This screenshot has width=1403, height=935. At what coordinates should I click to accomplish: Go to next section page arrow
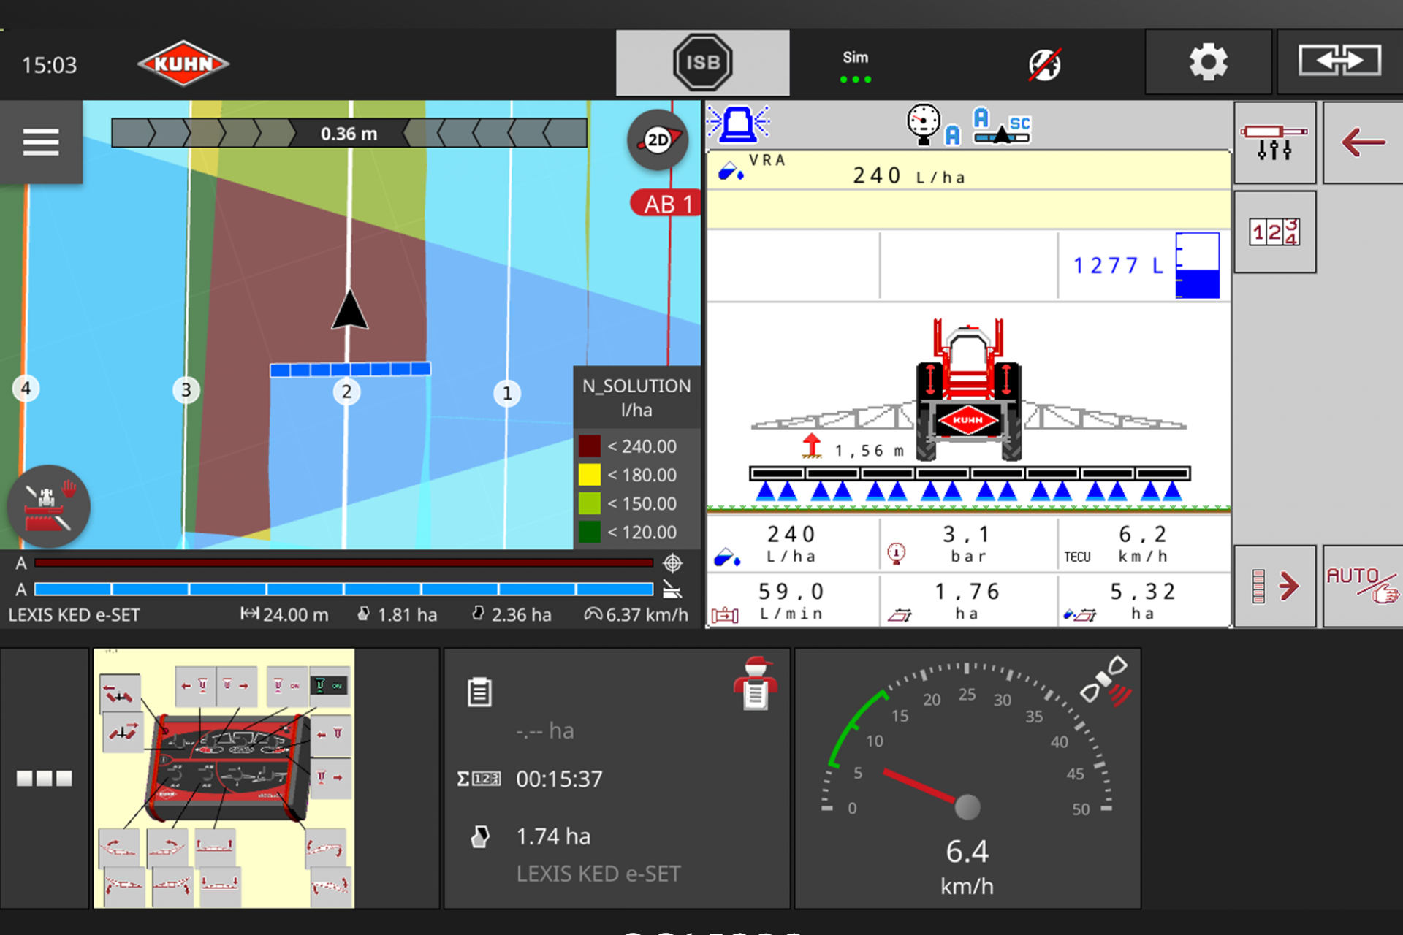[x=1274, y=586]
